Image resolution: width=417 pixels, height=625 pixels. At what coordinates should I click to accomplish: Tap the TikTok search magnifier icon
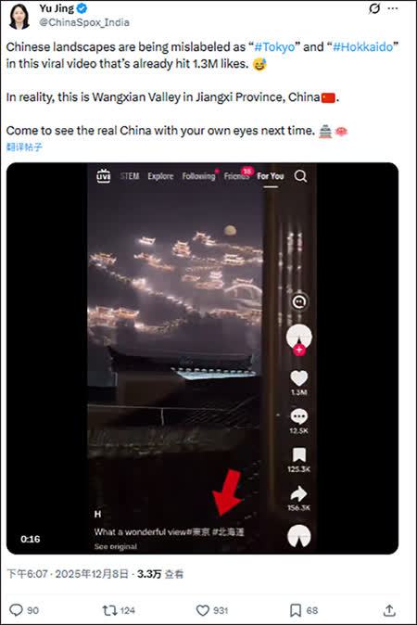tap(300, 176)
